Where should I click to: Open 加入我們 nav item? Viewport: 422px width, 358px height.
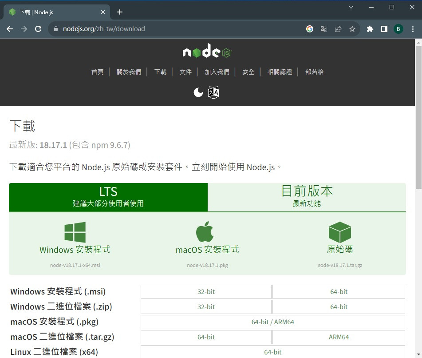[x=217, y=72]
